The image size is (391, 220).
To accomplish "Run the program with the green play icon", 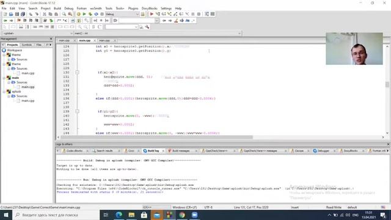I will point(84,14).
